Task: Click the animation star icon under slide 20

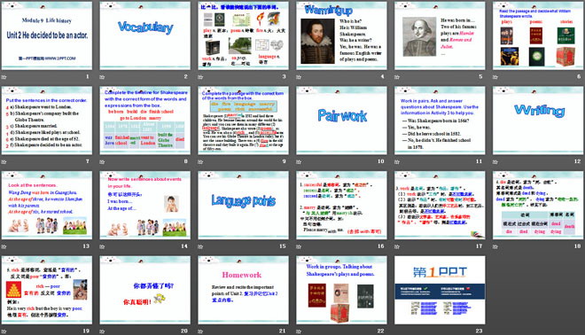Action: pyautogui.click(x=102, y=331)
